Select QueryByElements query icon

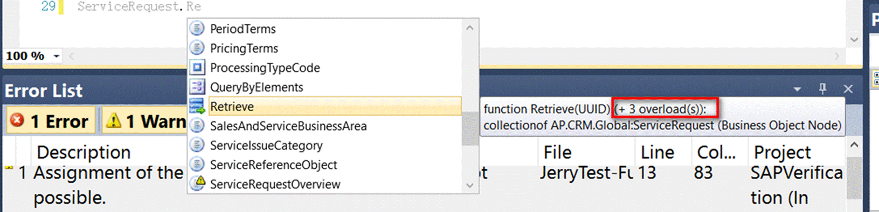197,87
